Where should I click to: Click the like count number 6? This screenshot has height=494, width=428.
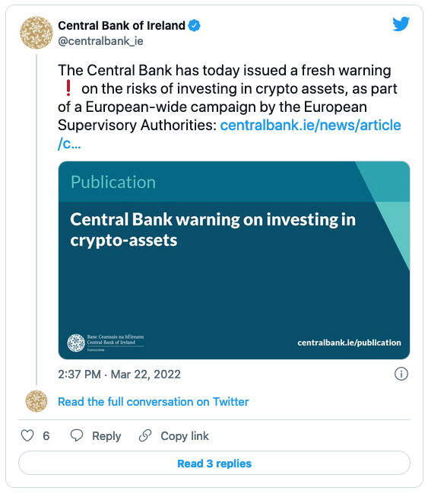pyautogui.click(x=46, y=436)
